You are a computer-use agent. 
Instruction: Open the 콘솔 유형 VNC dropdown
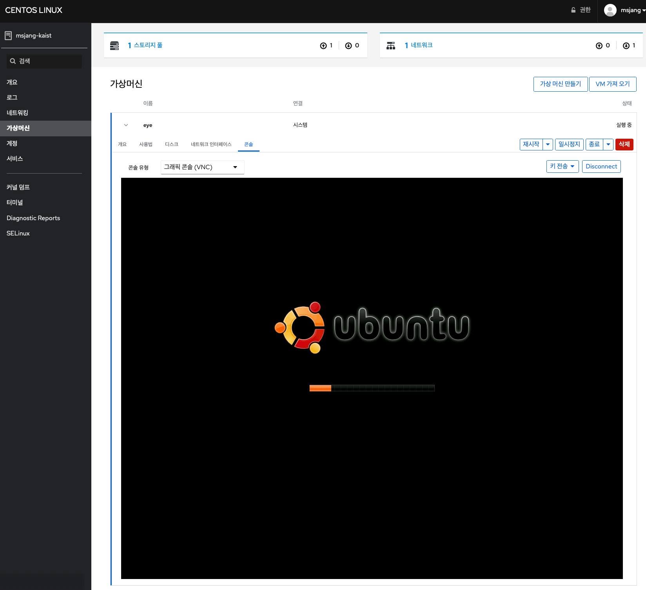[202, 167]
